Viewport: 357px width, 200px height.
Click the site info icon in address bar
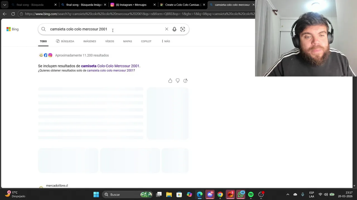(21, 14)
